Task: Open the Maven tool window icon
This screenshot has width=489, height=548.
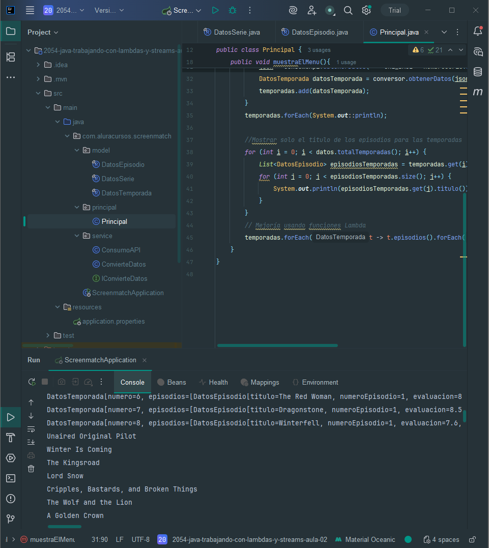Action: [x=478, y=92]
